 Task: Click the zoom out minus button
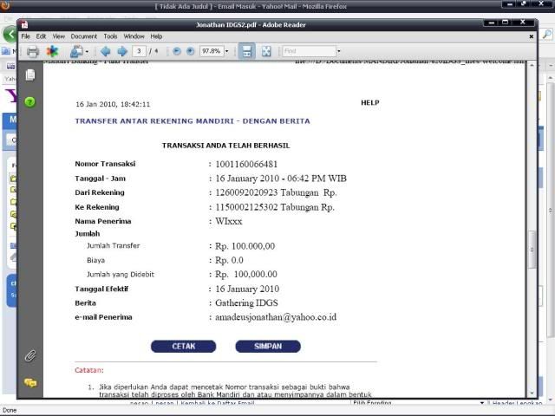177,51
